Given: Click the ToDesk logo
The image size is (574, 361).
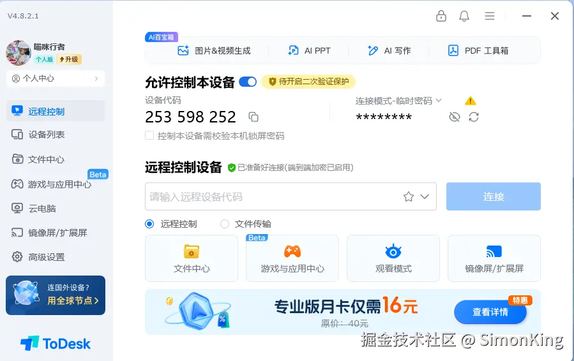Looking at the screenshot, I should (x=56, y=343).
